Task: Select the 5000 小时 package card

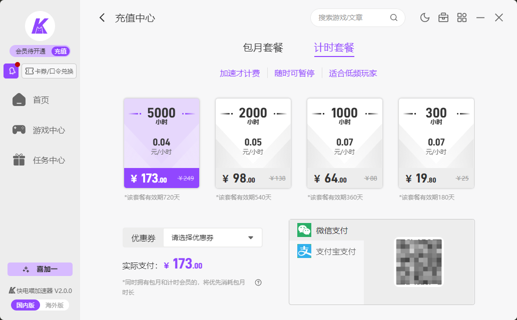Action: pos(162,143)
